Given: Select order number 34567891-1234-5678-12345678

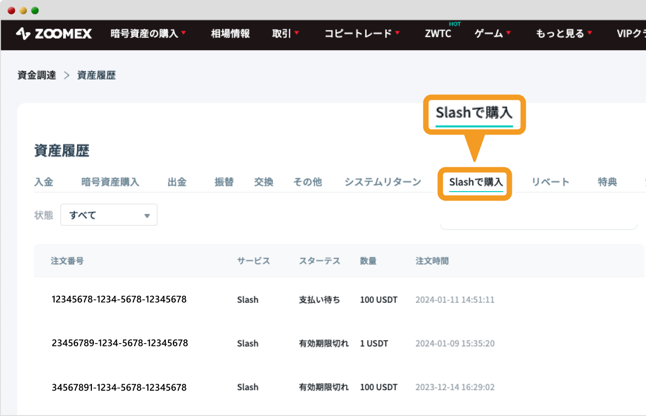Looking at the screenshot, I should 119,387.
